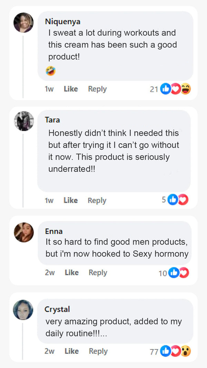The height and width of the screenshot is (368, 207).
Task: Click reaction icons on Crystal's comment
Action: tap(176, 351)
